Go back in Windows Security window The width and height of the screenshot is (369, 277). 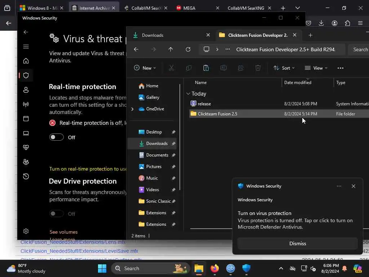tap(26, 32)
